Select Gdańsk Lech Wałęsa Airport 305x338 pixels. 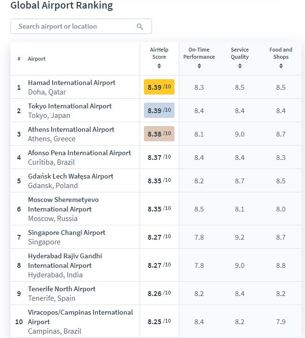71,176
